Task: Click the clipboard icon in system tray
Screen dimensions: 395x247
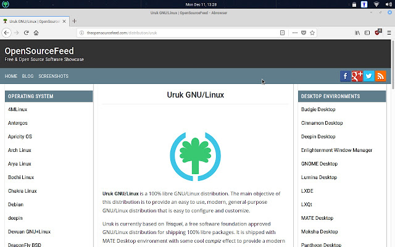Action: pos(354,4)
